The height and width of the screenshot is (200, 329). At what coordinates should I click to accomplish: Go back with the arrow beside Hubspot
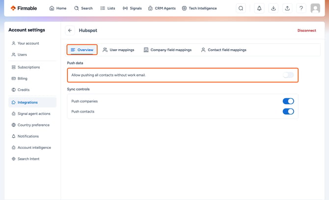click(x=70, y=30)
